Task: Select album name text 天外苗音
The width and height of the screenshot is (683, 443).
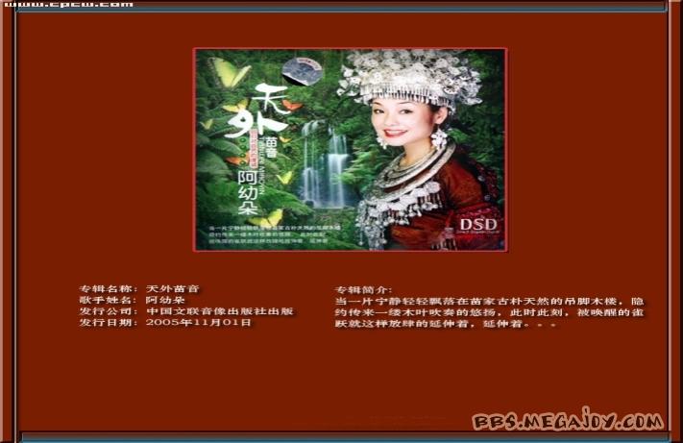Action: [x=173, y=289]
